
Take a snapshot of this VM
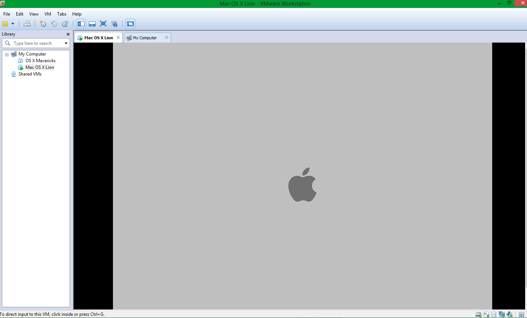point(43,24)
